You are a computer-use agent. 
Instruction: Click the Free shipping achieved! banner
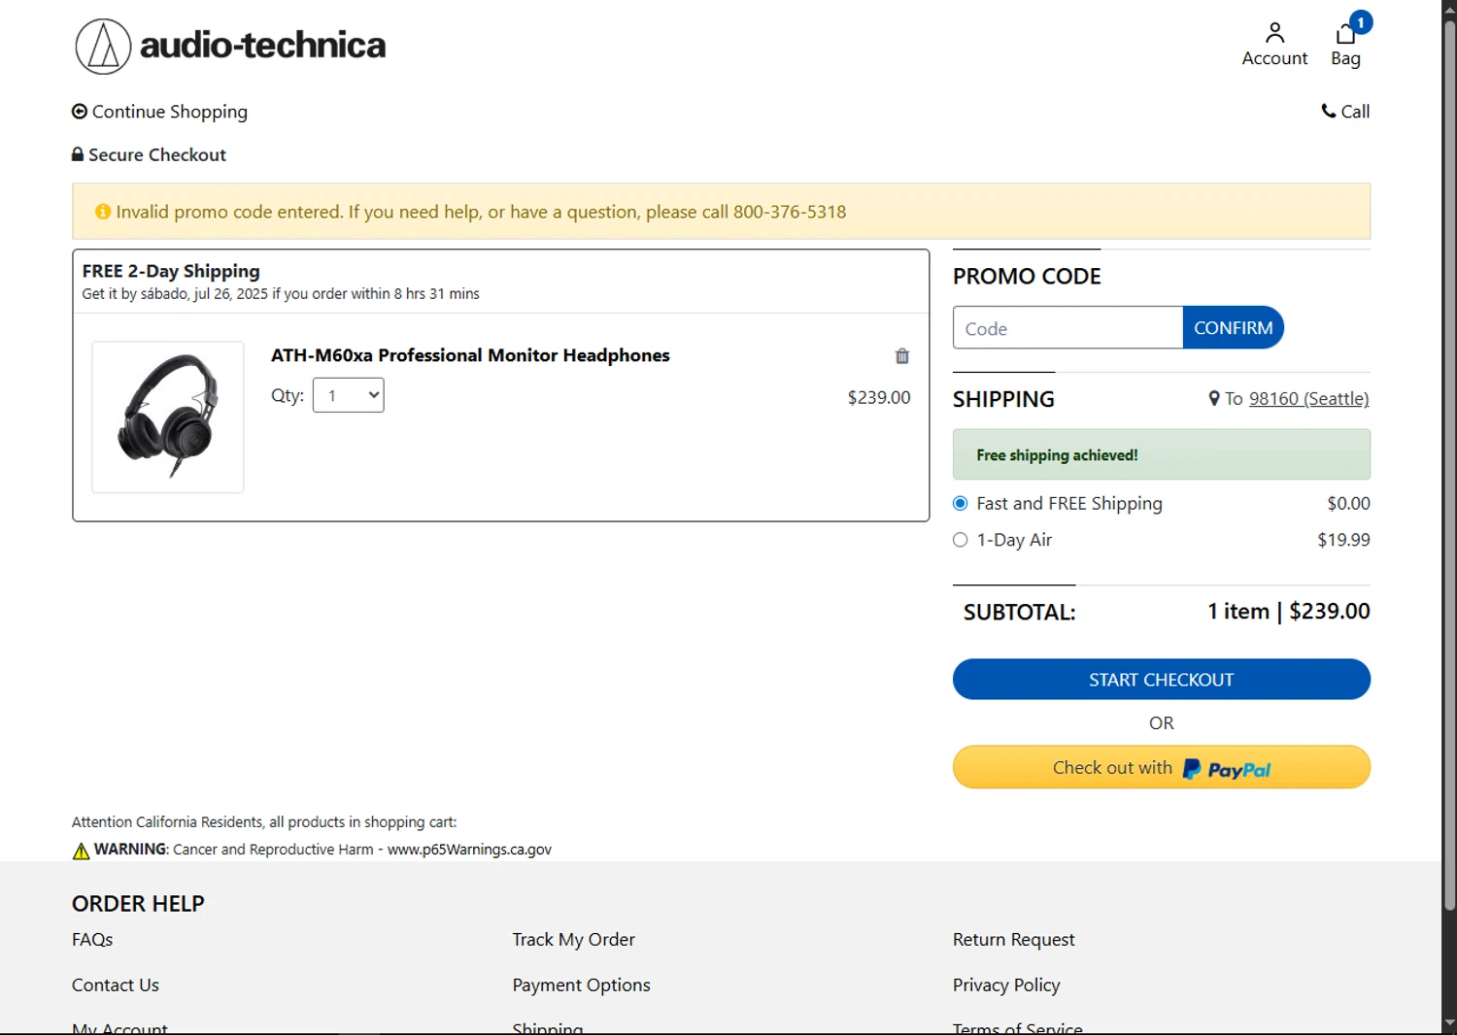(x=1161, y=454)
